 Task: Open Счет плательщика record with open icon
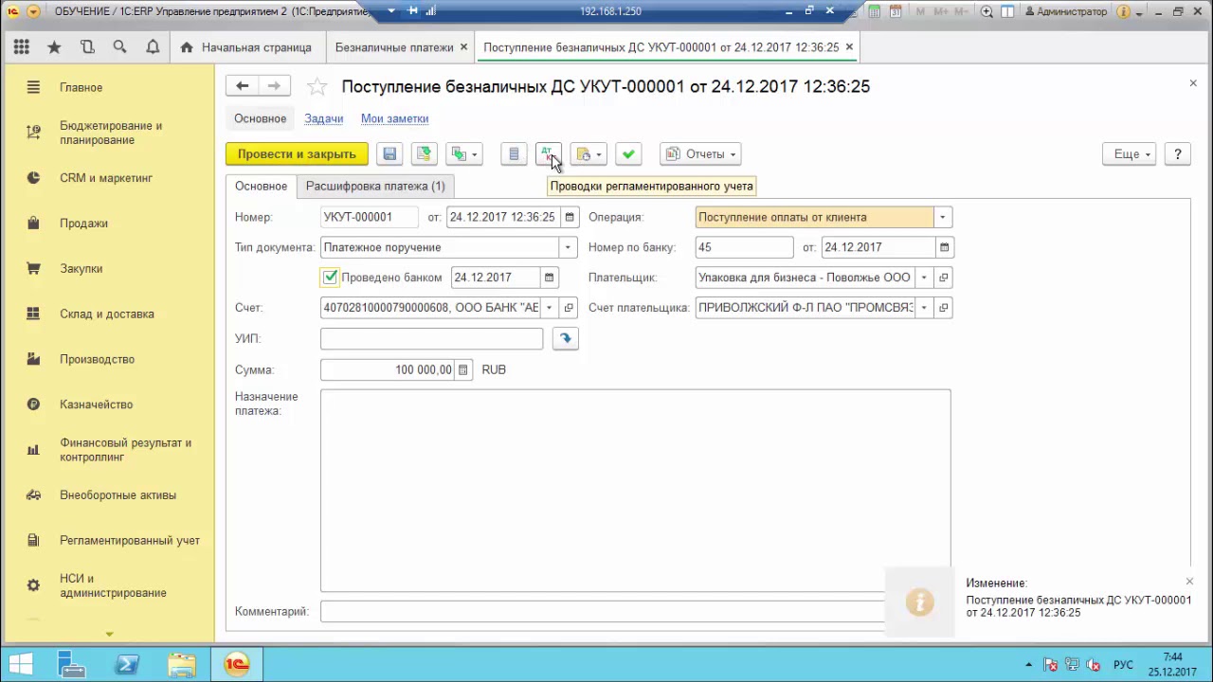point(943,308)
